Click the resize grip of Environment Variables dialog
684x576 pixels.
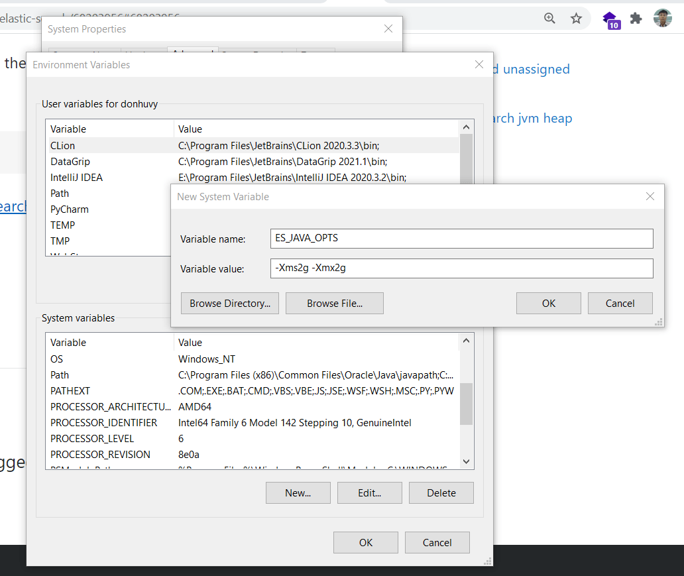(488, 561)
